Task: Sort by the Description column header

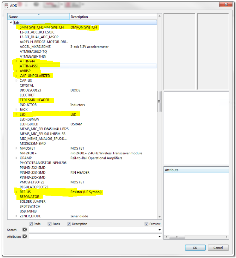Action: pyautogui.click(x=113, y=17)
